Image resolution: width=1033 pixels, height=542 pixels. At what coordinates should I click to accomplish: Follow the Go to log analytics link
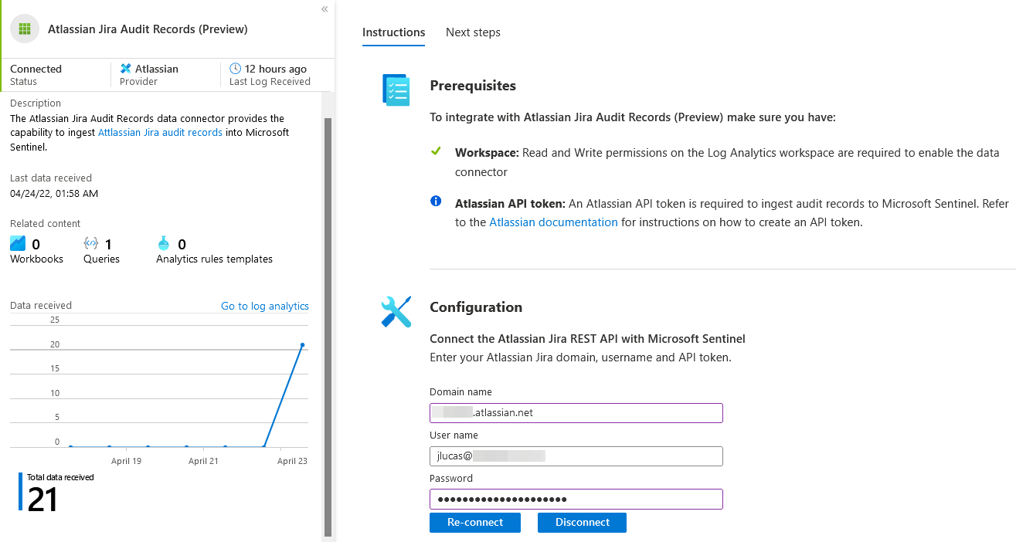click(x=264, y=307)
